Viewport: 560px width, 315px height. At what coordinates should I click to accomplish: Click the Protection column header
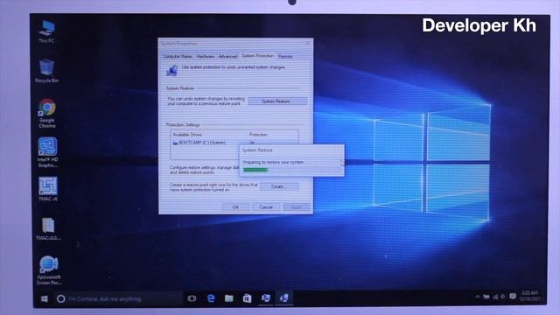coord(258,135)
